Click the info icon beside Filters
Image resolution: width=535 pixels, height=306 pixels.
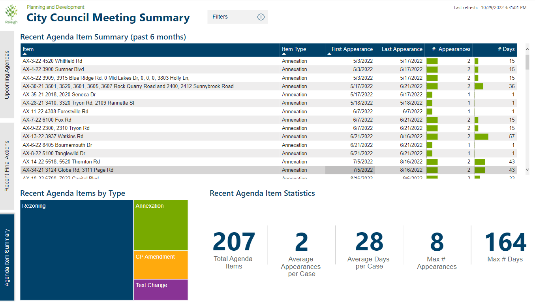(261, 17)
